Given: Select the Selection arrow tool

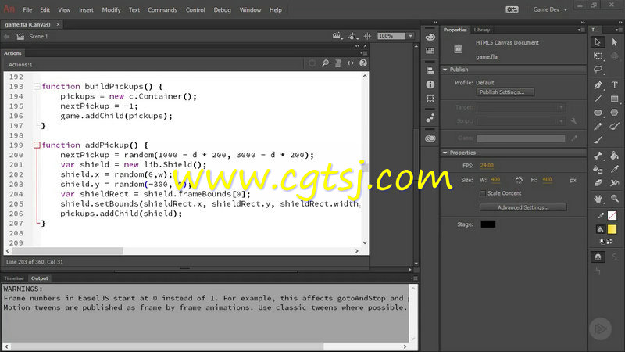Looking at the screenshot, I should coord(598,42).
